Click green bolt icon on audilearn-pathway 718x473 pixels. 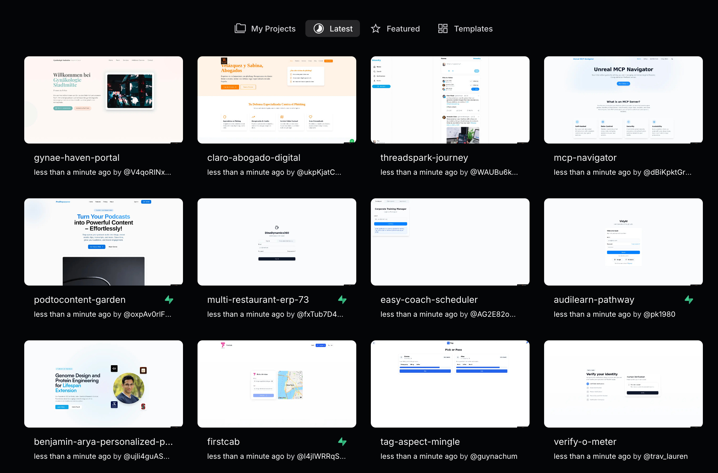(x=689, y=300)
